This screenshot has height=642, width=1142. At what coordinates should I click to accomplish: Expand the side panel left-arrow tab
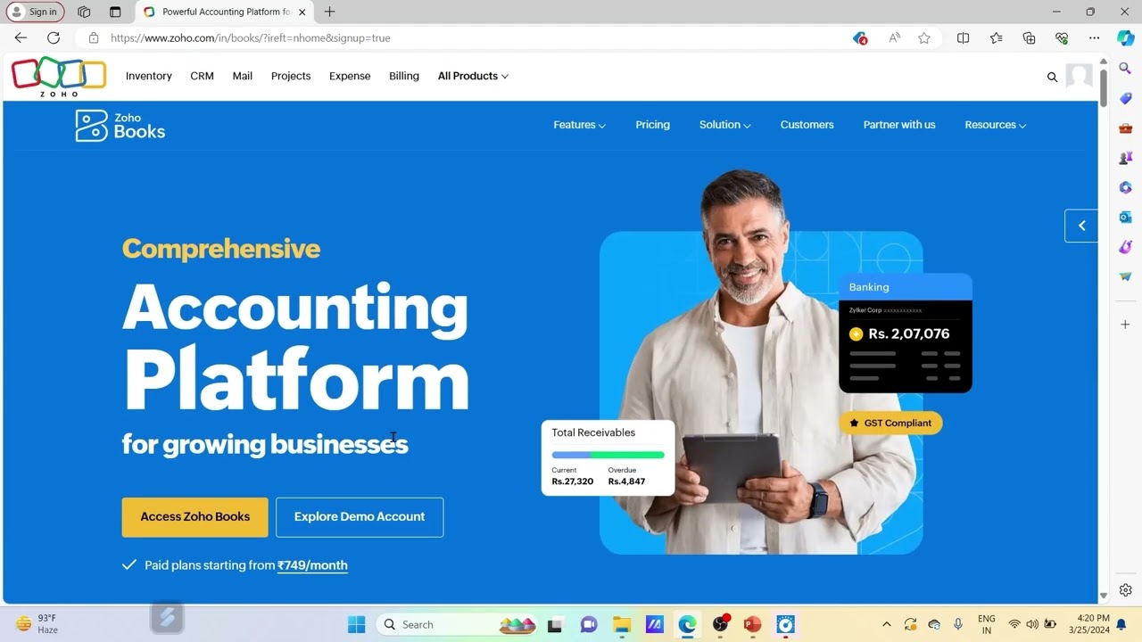click(1081, 226)
